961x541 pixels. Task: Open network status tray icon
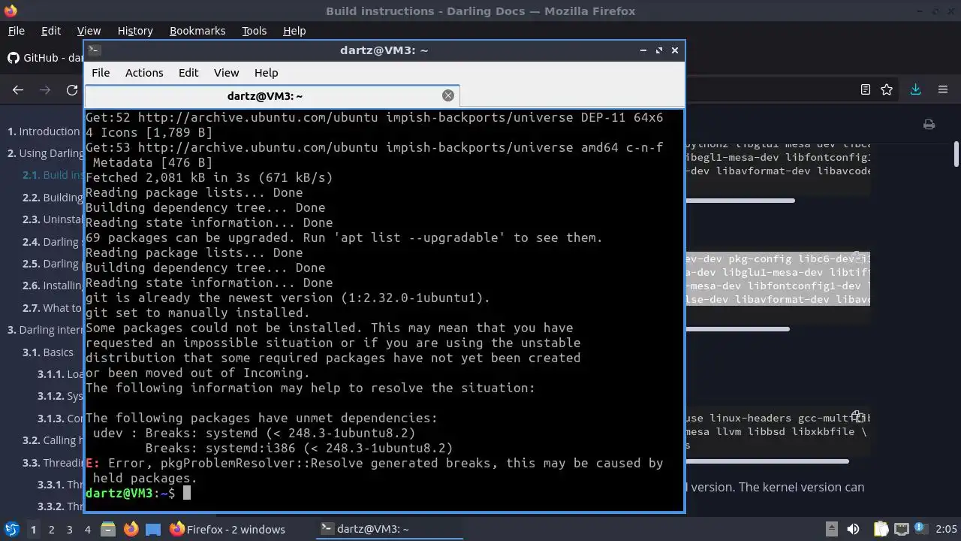[x=902, y=529]
